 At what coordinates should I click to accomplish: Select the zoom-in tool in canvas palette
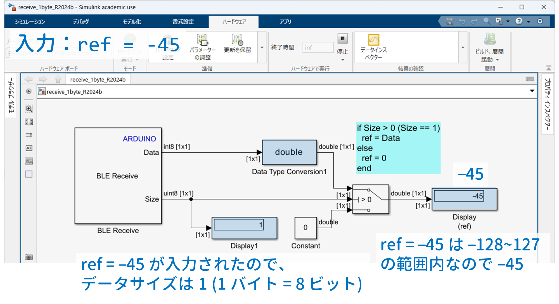click(29, 109)
